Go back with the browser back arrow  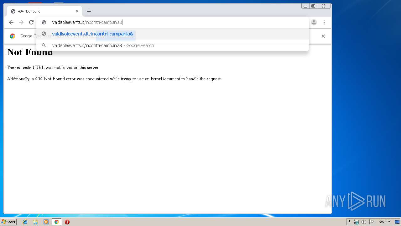(x=11, y=22)
